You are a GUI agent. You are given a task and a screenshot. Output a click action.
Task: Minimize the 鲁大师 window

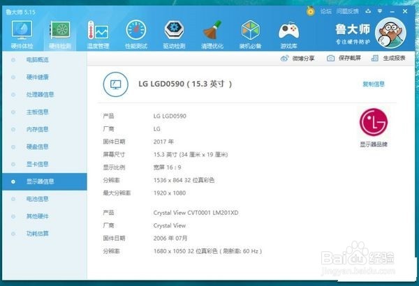coord(392,12)
